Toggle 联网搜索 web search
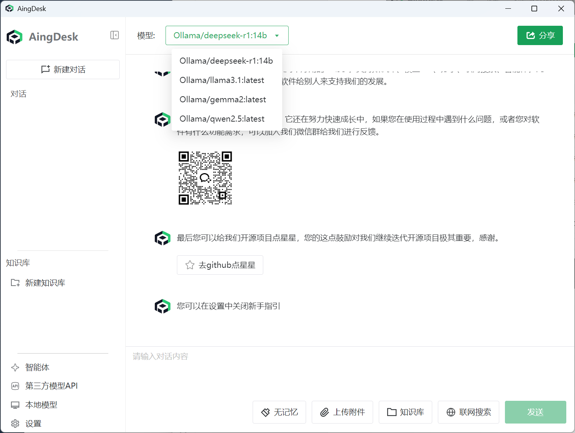This screenshot has height=433, width=575. (x=469, y=412)
